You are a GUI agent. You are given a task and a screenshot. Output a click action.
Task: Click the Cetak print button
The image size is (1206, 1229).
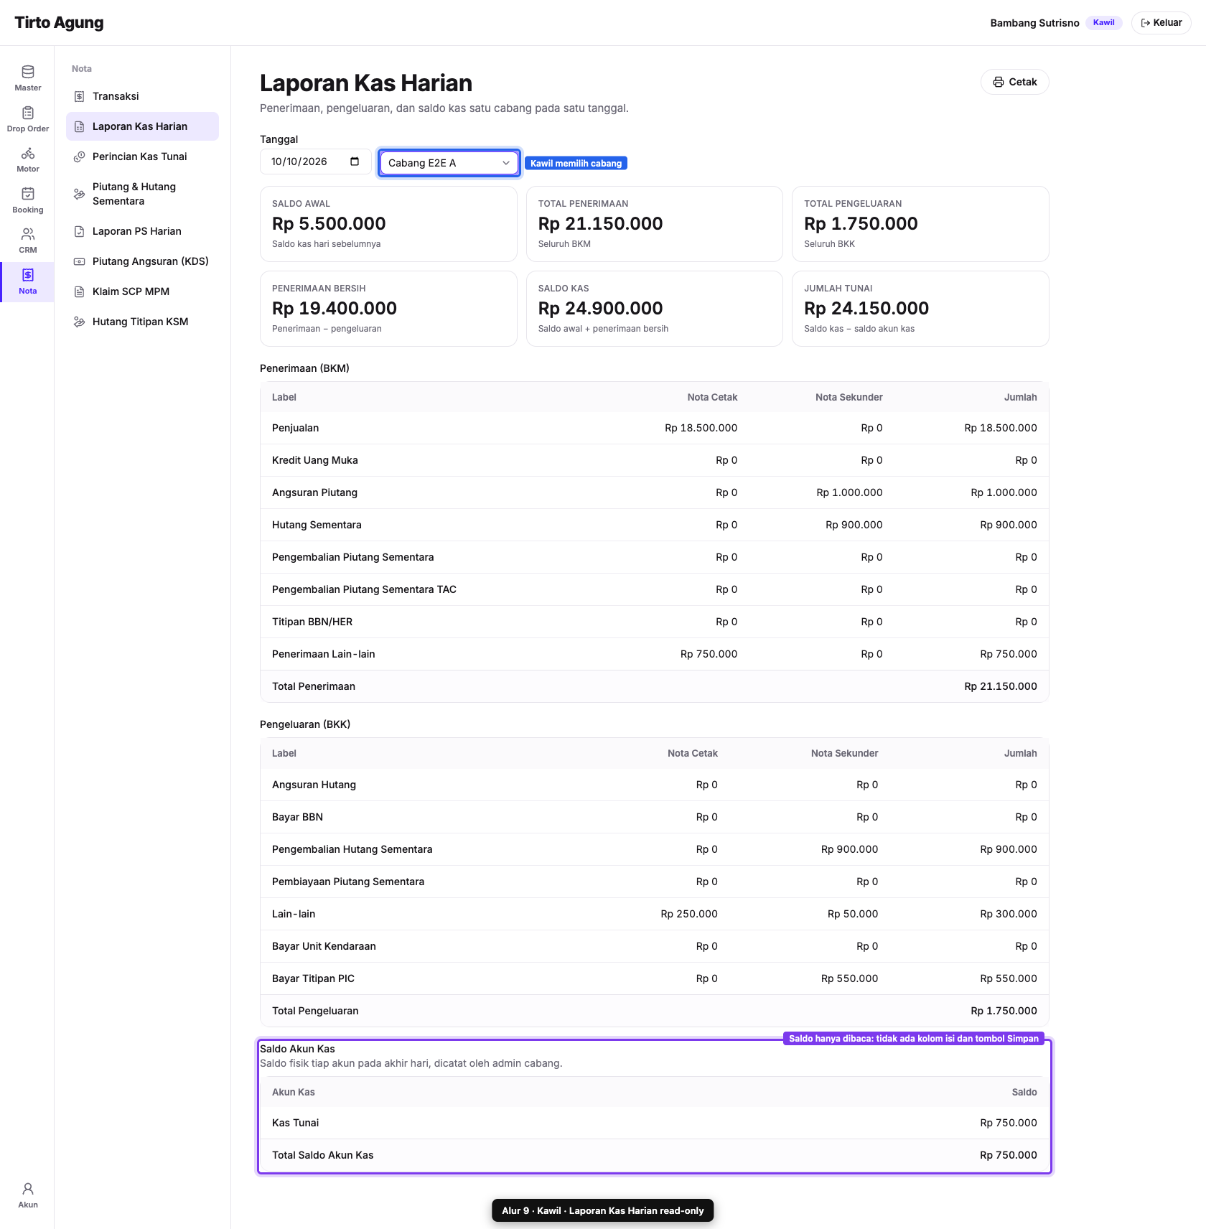click(x=1014, y=82)
